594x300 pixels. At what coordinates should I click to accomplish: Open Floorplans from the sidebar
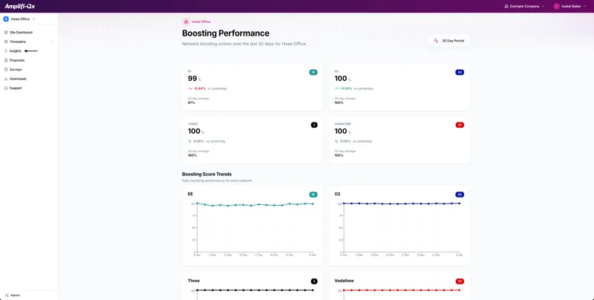tap(18, 42)
